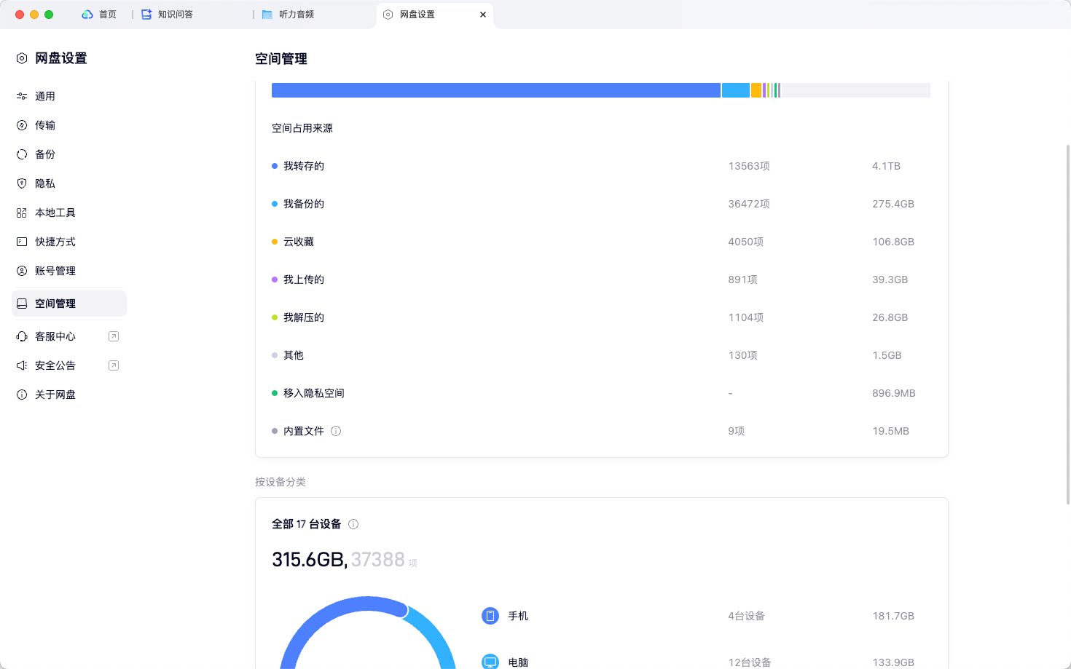1071x669 pixels.
Task: Click the 电脑 computer device icon
Action: [490, 661]
